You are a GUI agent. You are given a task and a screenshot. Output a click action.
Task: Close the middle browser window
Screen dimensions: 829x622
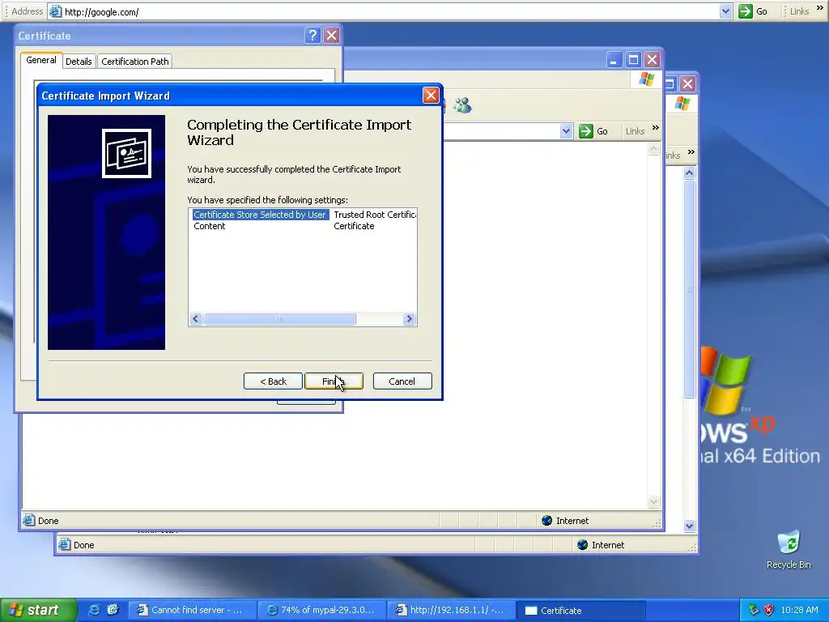pyautogui.click(x=653, y=60)
